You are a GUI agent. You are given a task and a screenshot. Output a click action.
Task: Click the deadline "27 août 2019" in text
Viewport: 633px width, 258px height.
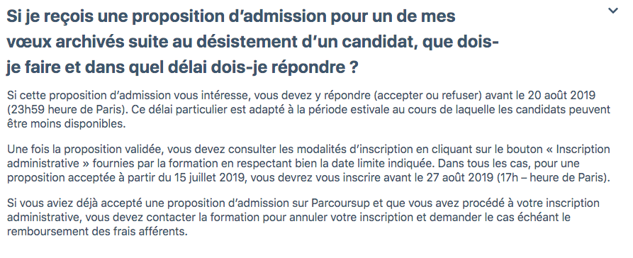click(x=461, y=178)
